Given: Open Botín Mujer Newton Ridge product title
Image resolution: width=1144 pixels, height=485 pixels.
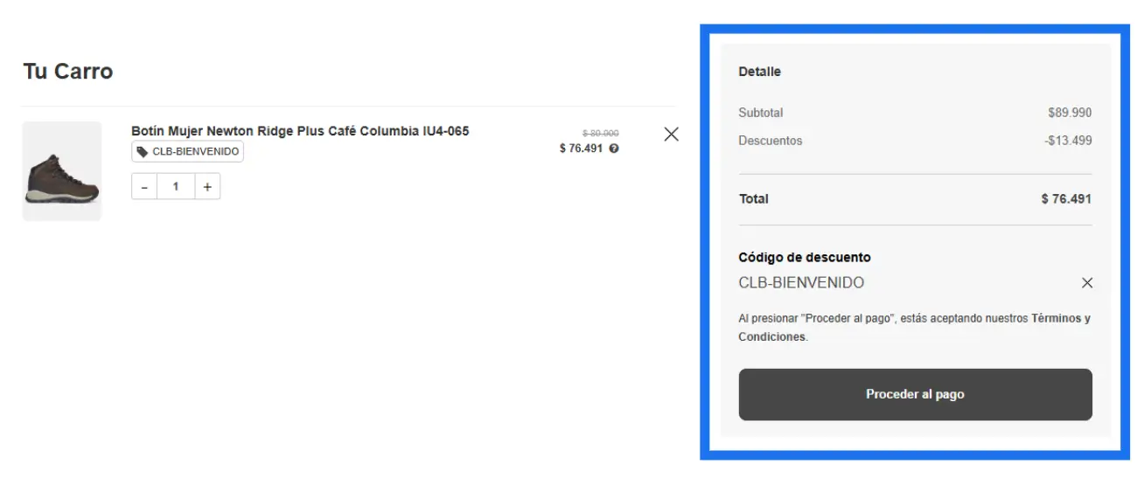Looking at the screenshot, I should [300, 131].
